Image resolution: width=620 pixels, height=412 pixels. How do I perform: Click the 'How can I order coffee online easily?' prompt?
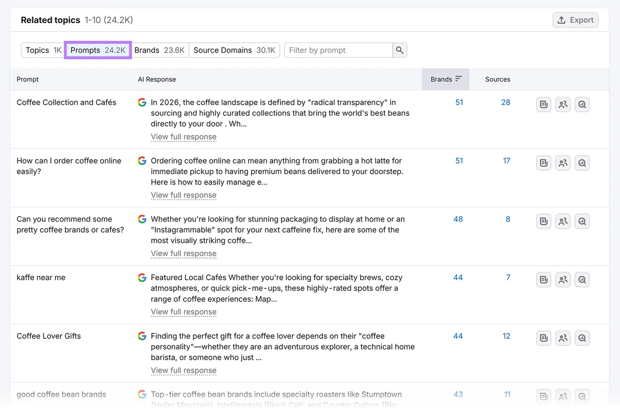click(69, 166)
